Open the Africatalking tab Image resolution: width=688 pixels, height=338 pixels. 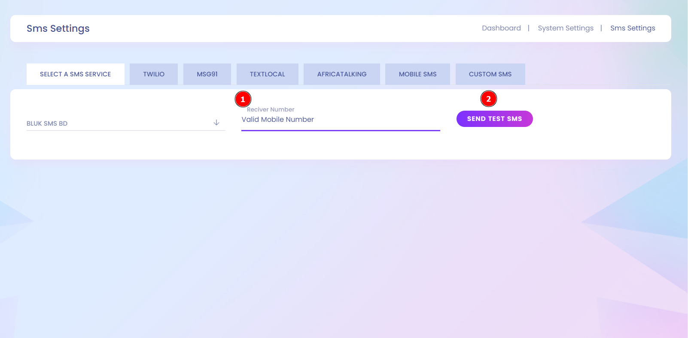(x=341, y=74)
